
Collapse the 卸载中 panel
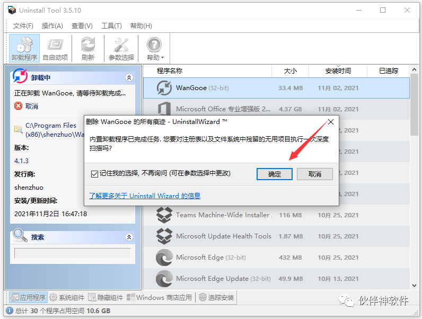[x=129, y=78]
